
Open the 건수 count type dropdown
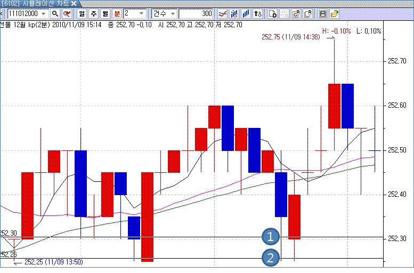pyautogui.click(x=173, y=13)
